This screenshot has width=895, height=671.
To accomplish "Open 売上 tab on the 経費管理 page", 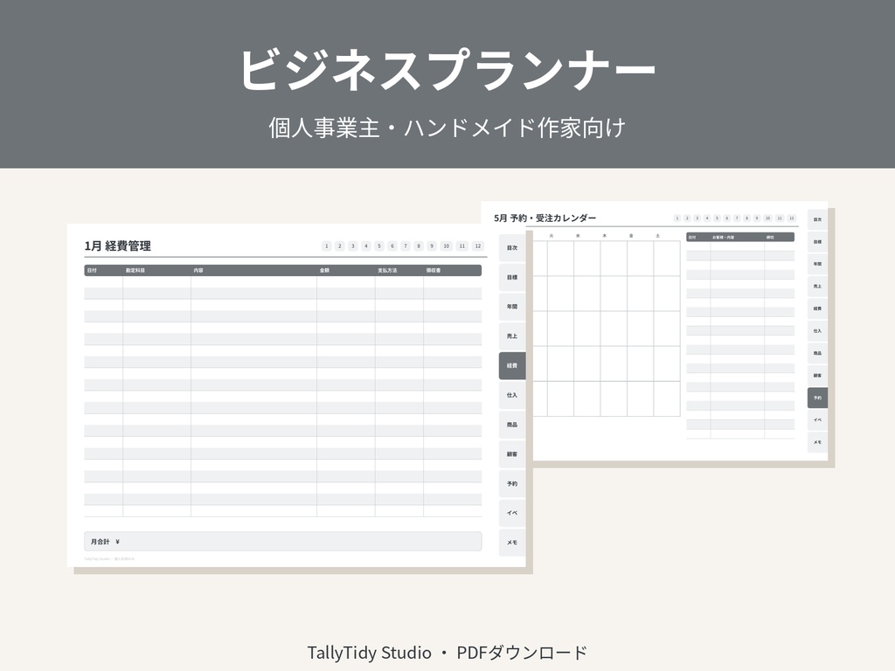I will coord(512,336).
